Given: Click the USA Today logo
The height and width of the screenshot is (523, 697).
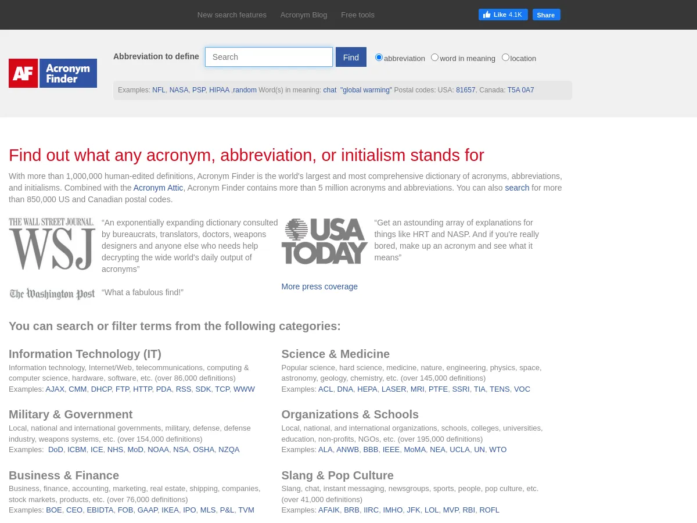Looking at the screenshot, I should click(324, 241).
